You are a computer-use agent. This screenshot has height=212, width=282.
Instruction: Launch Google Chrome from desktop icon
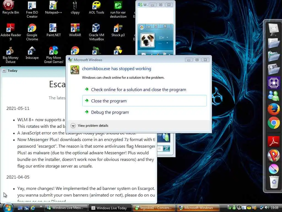pyautogui.click(x=32, y=32)
